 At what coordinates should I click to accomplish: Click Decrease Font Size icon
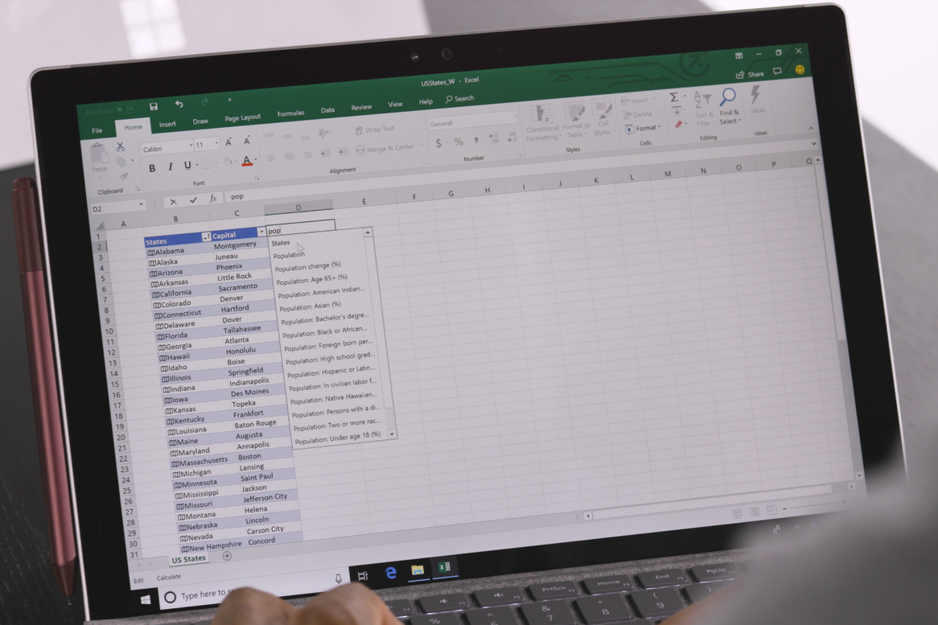pyautogui.click(x=246, y=141)
